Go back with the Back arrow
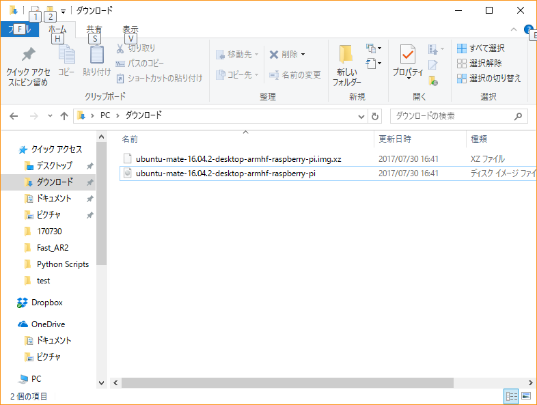 click(14, 116)
